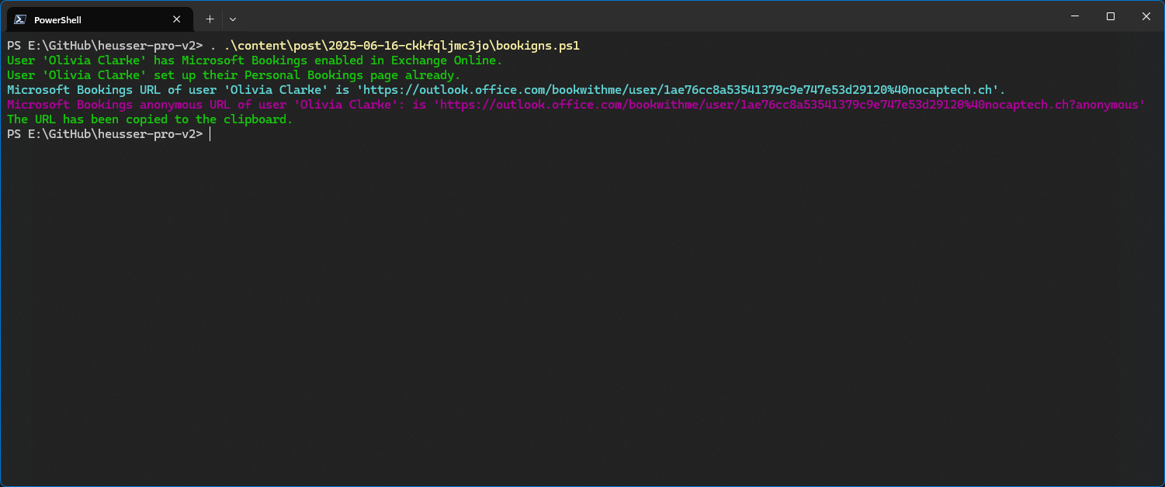
Task: Click the text 'Microsoft Bookings URL of user' in cyan
Action: pyautogui.click(x=112, y=90)
